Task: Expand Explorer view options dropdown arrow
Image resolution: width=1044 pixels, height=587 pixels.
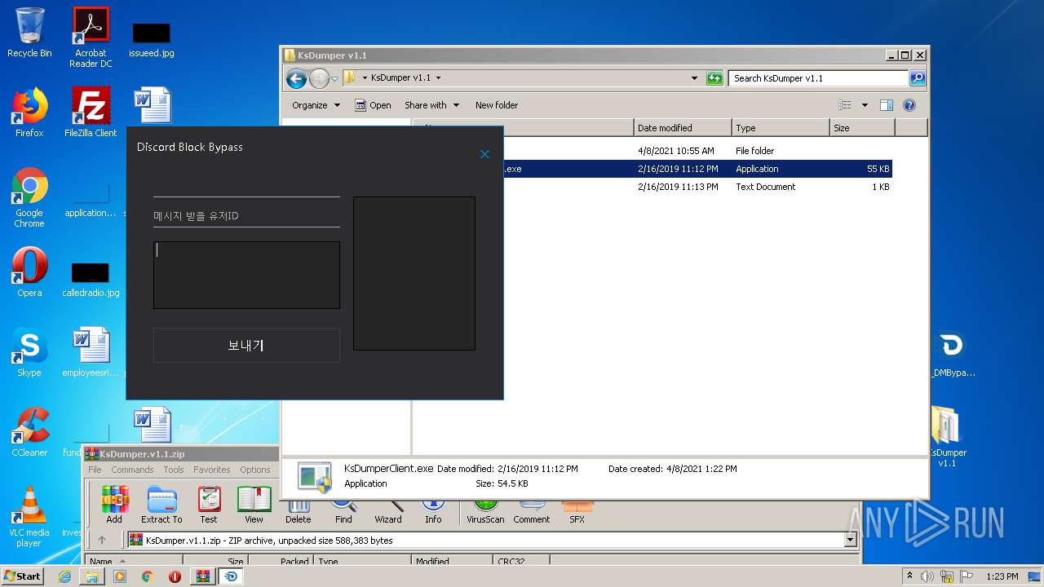Action: pos(865,105)
